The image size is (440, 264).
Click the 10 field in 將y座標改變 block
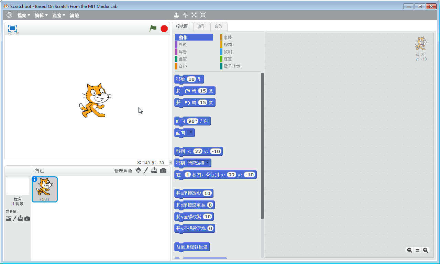coord(207,217)
